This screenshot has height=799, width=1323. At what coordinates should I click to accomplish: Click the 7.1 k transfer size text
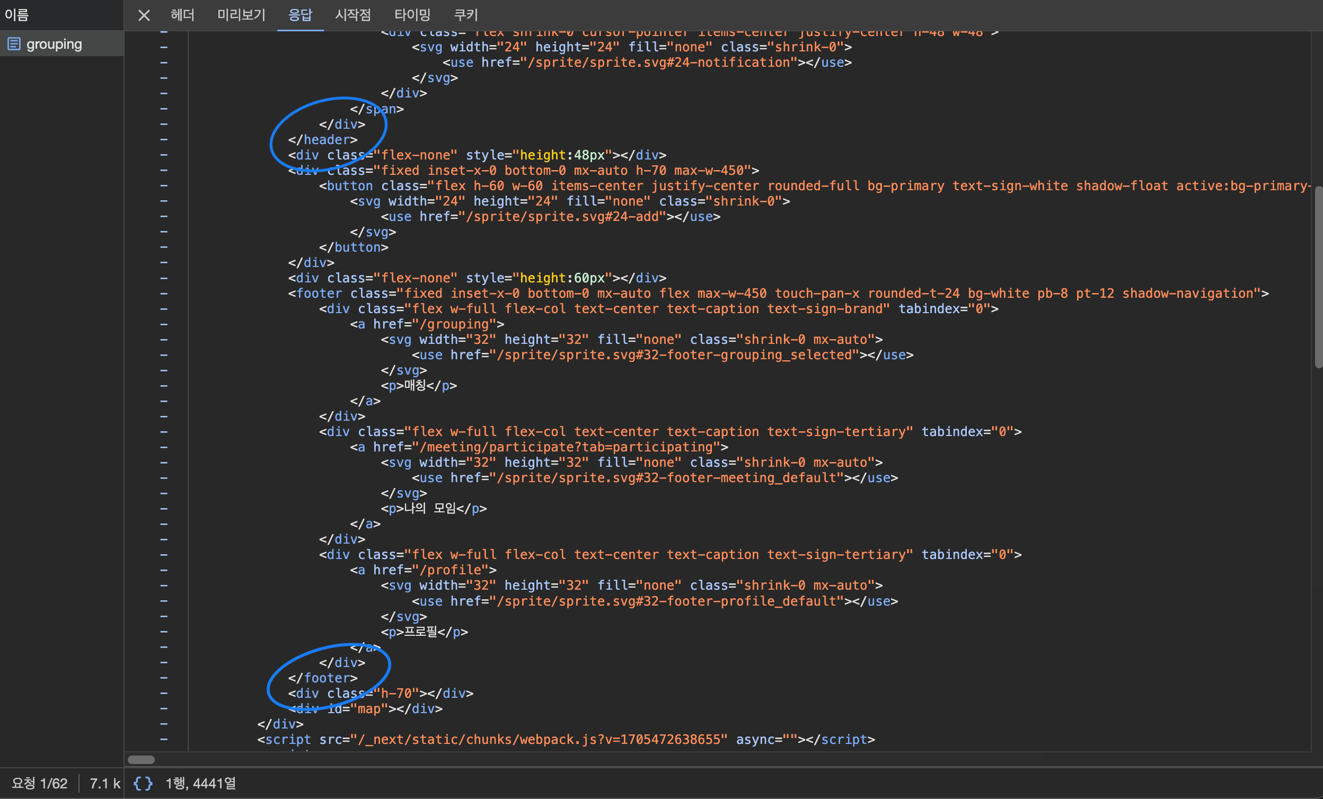click(105, 784)
